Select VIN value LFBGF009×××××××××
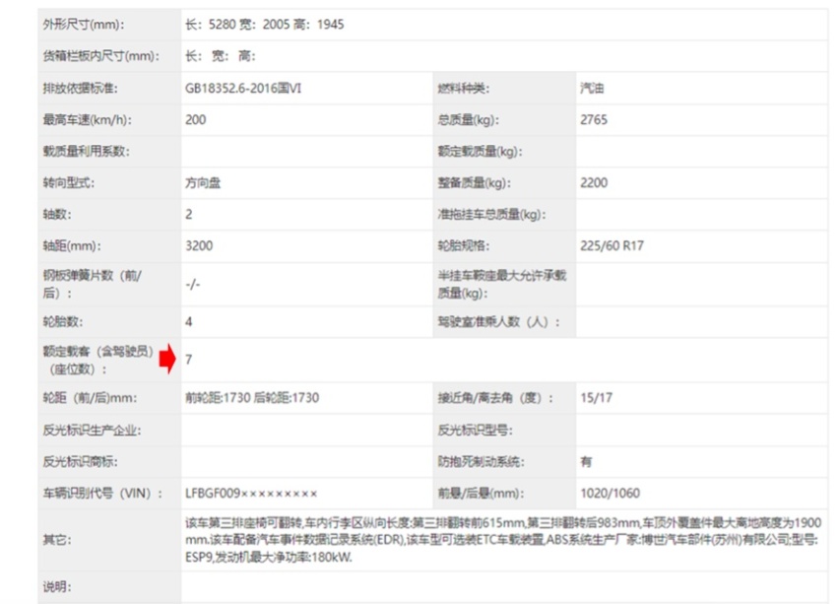Viewport: 839px width, 604px height. (x=251, y=494)
